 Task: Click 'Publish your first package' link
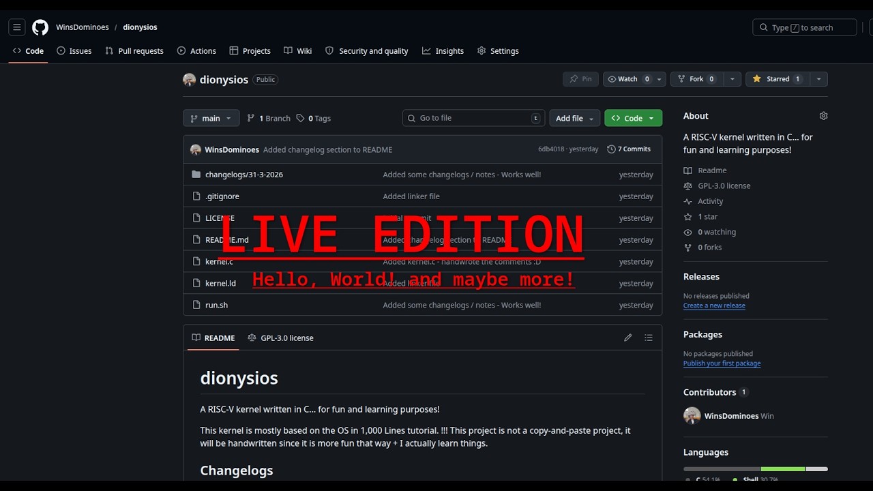[x=722, y=364]
